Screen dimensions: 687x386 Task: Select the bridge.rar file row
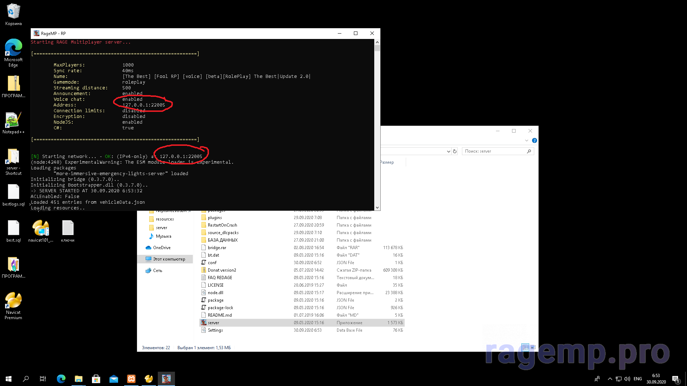tap(302, 248)
